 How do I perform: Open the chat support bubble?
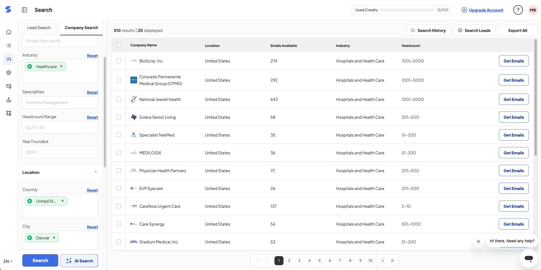coord(529,258)
